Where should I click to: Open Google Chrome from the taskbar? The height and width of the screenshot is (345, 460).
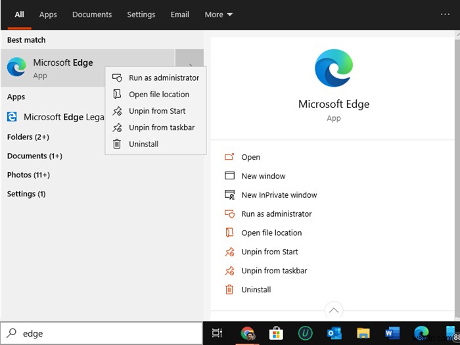[248, 333]
